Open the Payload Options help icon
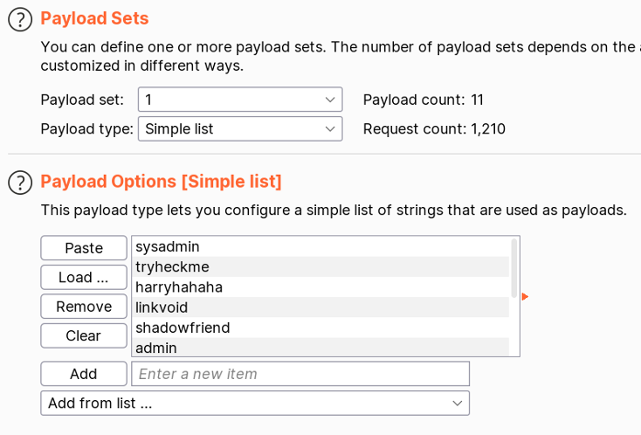This screenshot has height=435, width=641. [20, 183]
